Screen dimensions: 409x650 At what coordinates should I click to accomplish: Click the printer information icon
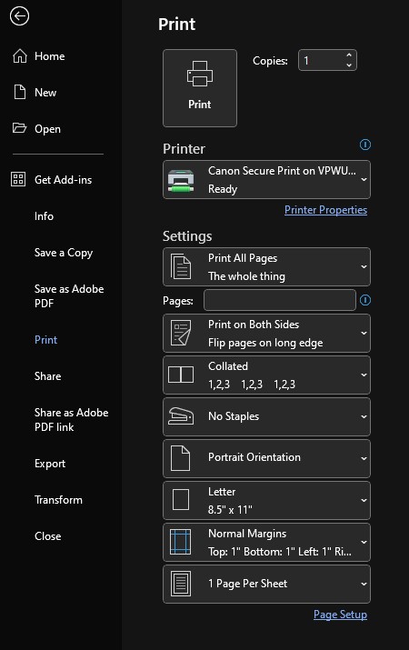365,145
